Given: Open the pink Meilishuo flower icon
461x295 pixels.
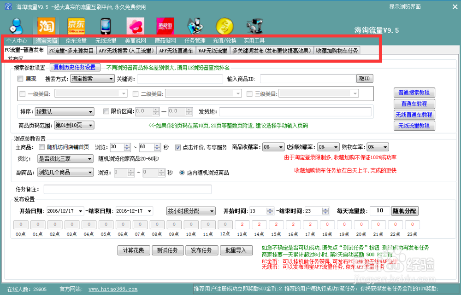Looking at the screenshot, I should tap(136, 26).
